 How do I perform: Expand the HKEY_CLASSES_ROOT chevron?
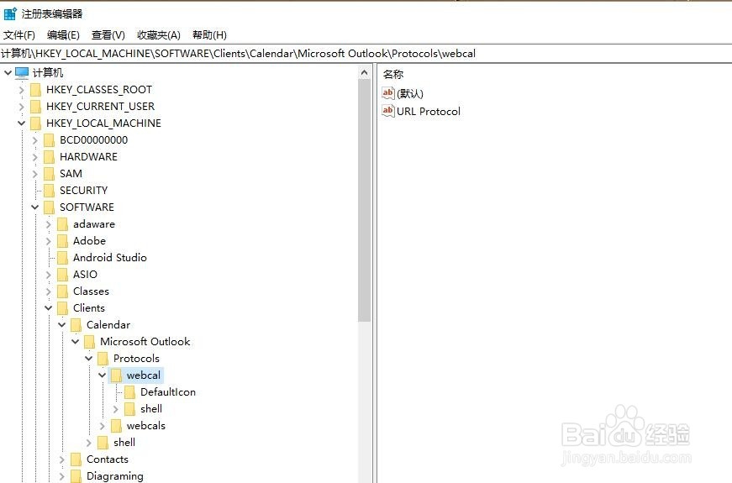(x=22, y=90)
